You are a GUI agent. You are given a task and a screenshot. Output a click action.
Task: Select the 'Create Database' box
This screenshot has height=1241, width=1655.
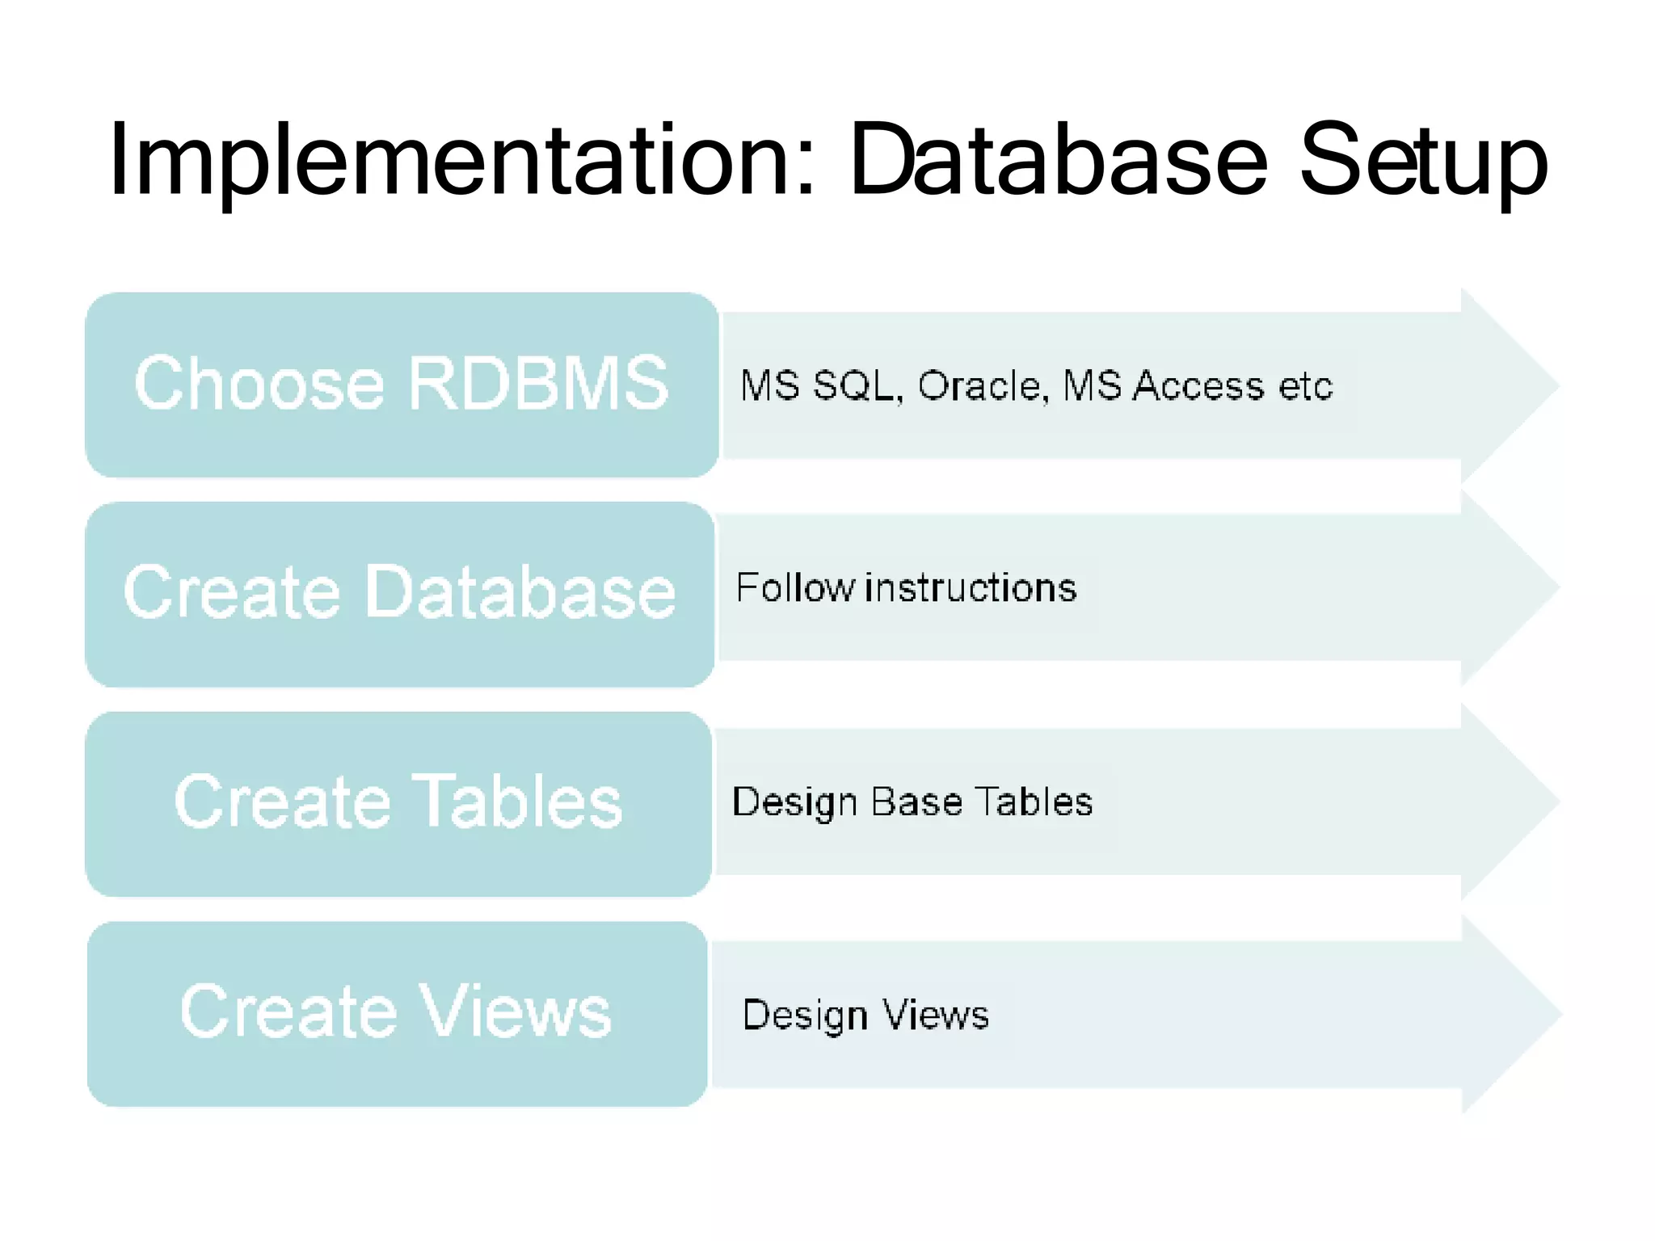(x=400, y=595)
